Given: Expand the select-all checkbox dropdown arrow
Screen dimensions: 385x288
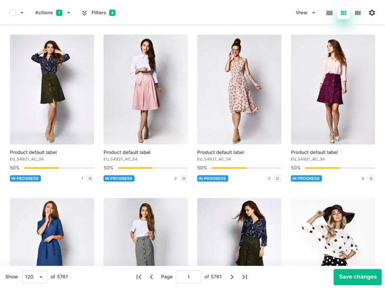Looking at the screenshot, I should (22, 13).
